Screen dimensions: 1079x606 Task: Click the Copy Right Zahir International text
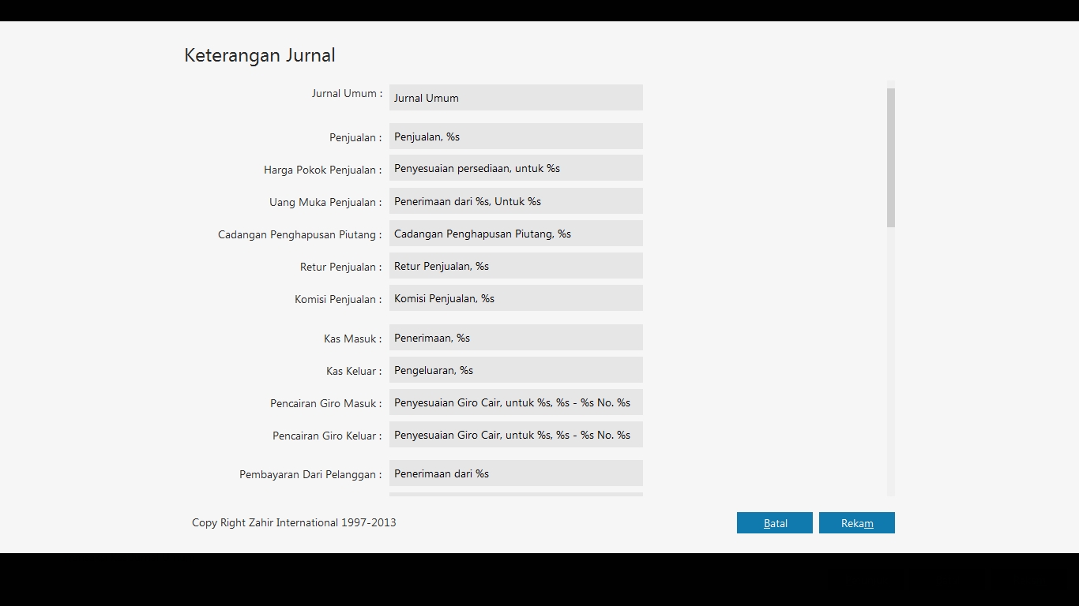294,522
